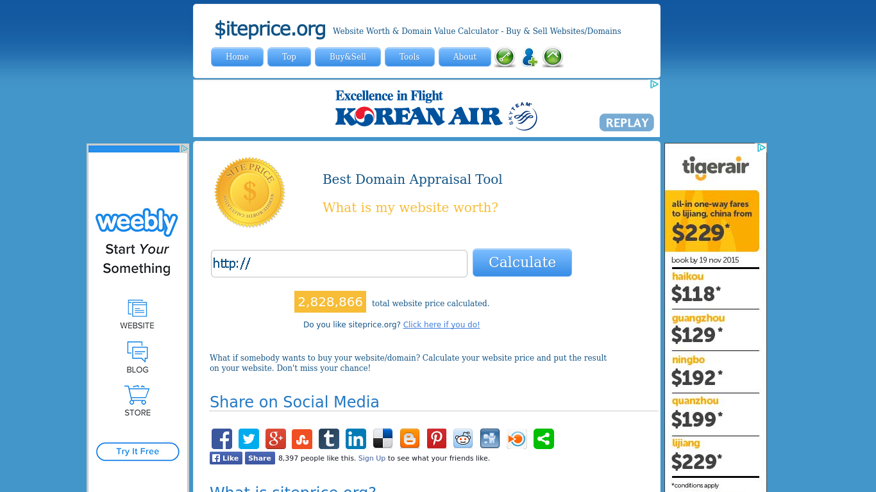Click the StumbleUpon share icon
876x492 pixels.
pyautogui.click(x=302, y=439)
